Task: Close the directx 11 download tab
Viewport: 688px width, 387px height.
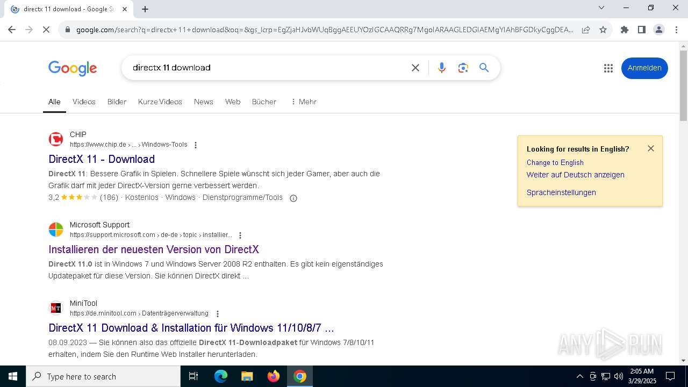Action: 125,9
